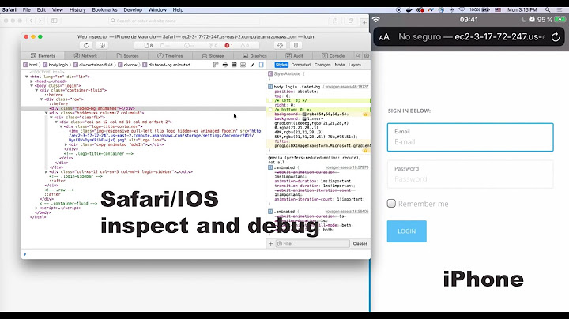Click the force dark appearance icon

(x=234, y=65)
